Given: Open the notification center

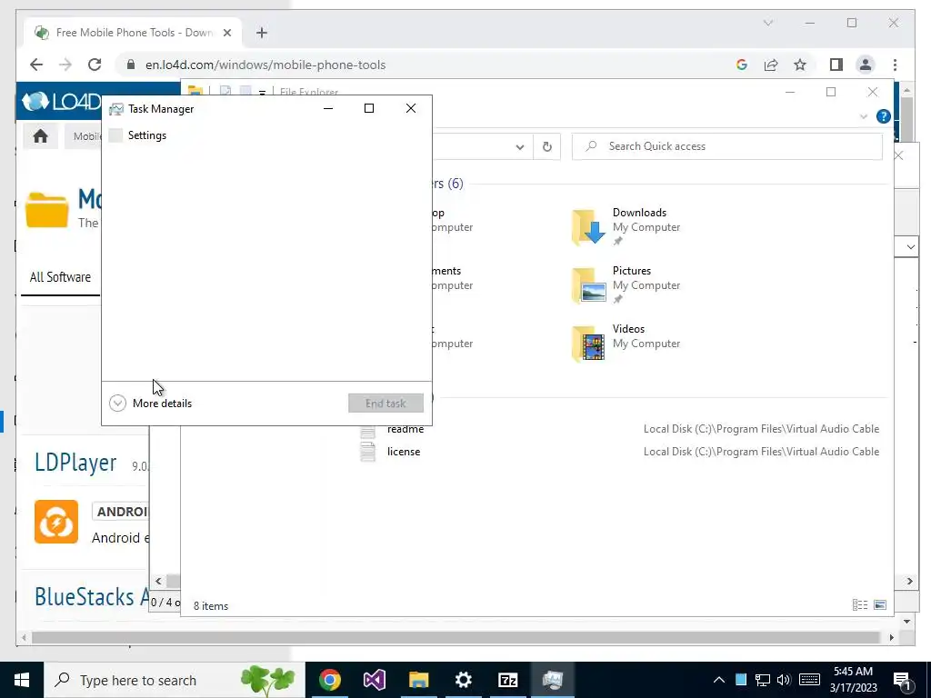Looking at the screenshot, I should 903,680.
